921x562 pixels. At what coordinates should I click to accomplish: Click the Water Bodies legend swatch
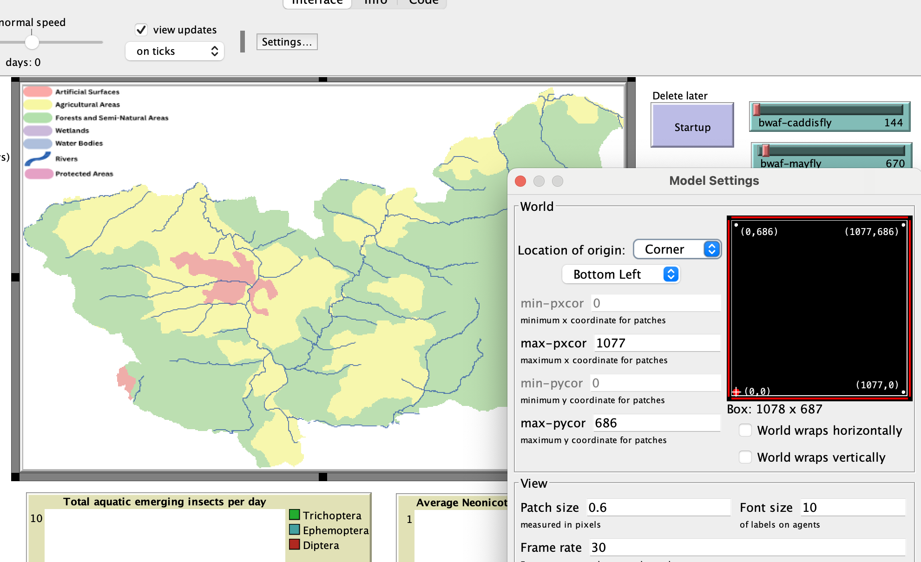coord(38,144)
